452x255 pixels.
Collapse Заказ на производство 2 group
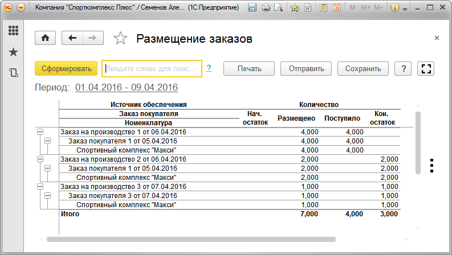[40, 159]
